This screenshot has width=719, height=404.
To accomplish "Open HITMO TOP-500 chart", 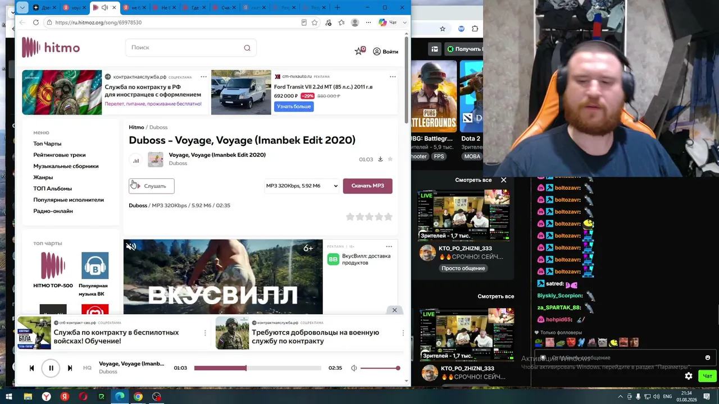I will 53,270.
